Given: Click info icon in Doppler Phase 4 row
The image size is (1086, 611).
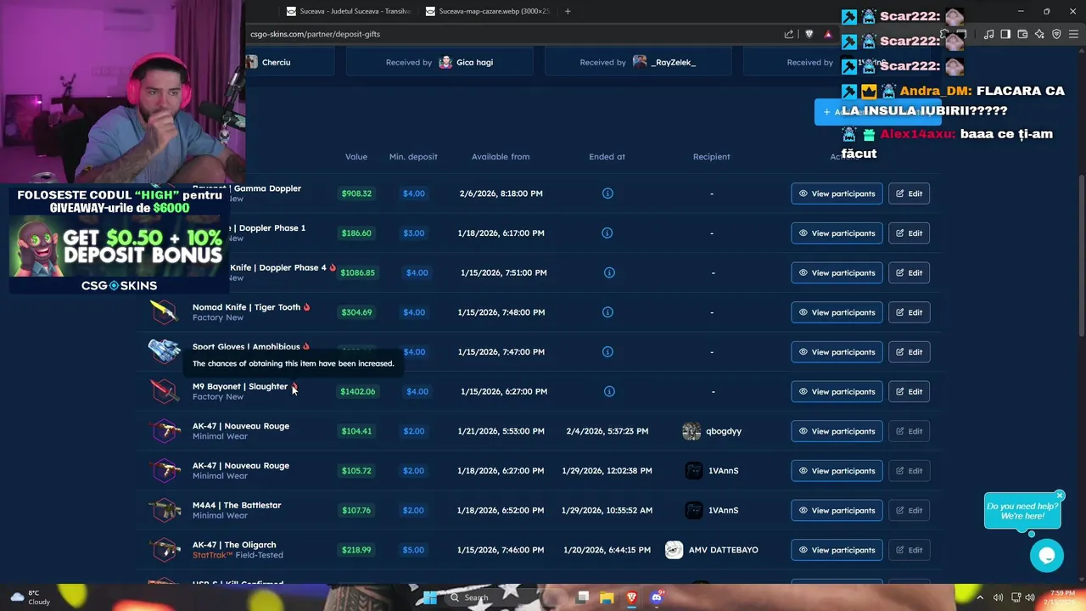Looking at the screenshot, I should tap(609, 272).
